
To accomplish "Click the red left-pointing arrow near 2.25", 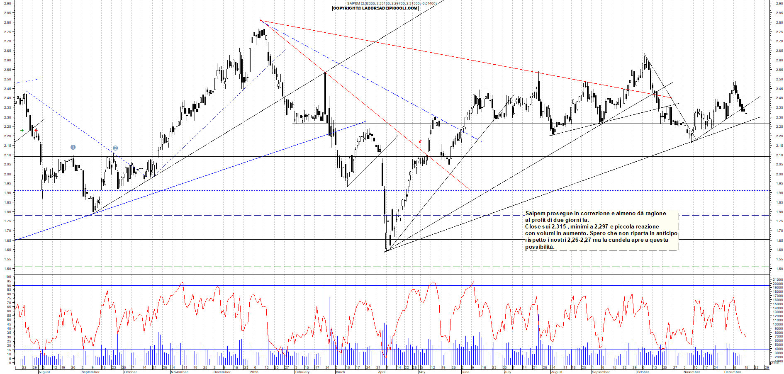I will pyautogui.click(x=36, y=131).
